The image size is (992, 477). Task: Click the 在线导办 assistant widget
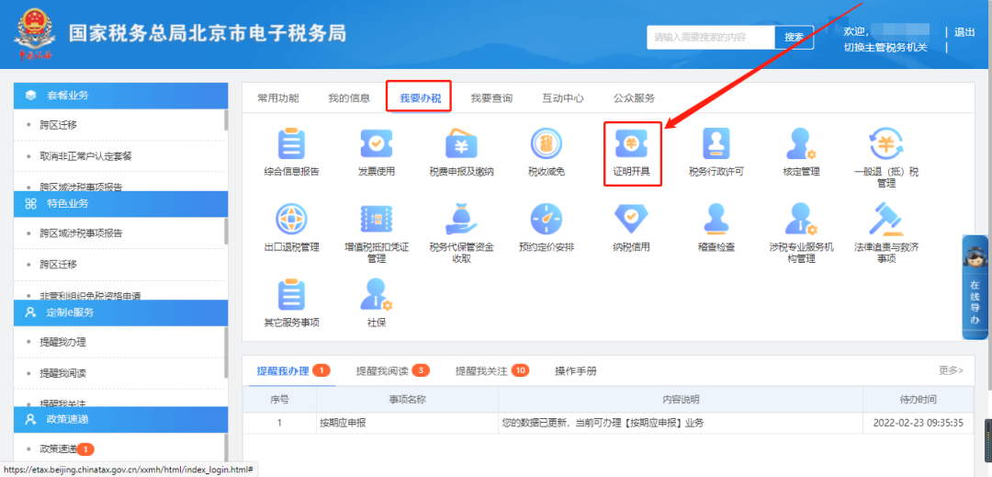point(975,288)
